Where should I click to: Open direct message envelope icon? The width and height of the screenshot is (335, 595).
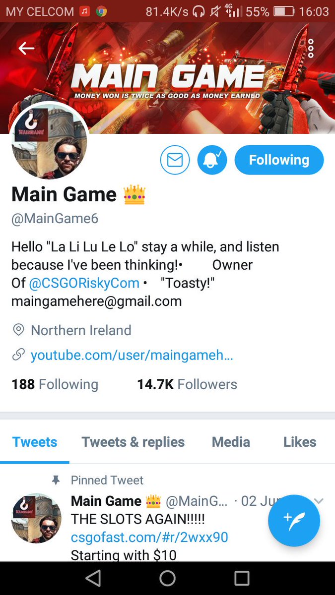tap(175, 160)
